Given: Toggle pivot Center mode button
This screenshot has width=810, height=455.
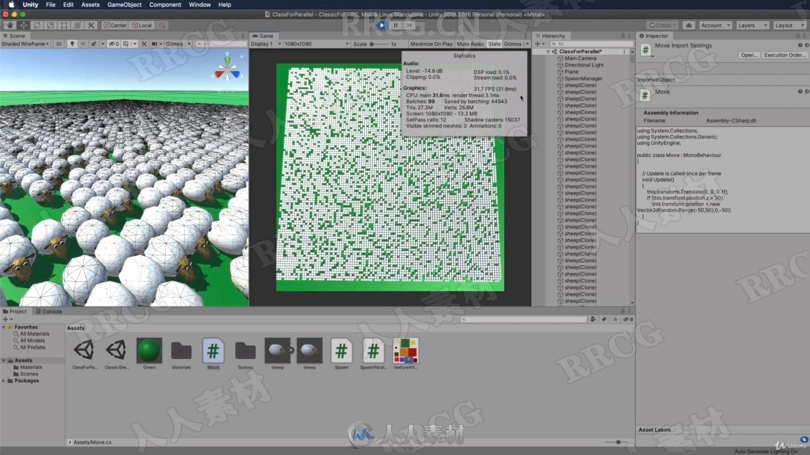Looking at the screenshot, I should 115,25.
